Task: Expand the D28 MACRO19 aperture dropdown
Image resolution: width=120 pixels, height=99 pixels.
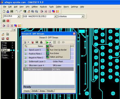Action: pos(55,16)
